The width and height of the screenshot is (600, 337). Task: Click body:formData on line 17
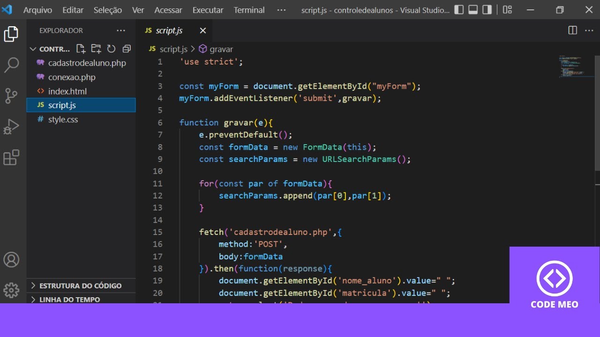coord(251,256)
